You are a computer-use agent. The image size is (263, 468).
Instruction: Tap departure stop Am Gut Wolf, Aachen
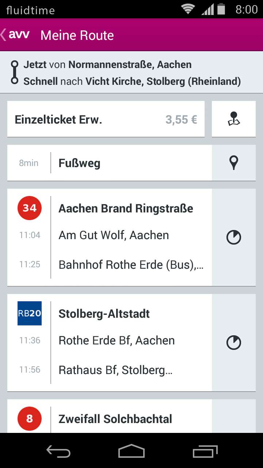pos(114,235)
